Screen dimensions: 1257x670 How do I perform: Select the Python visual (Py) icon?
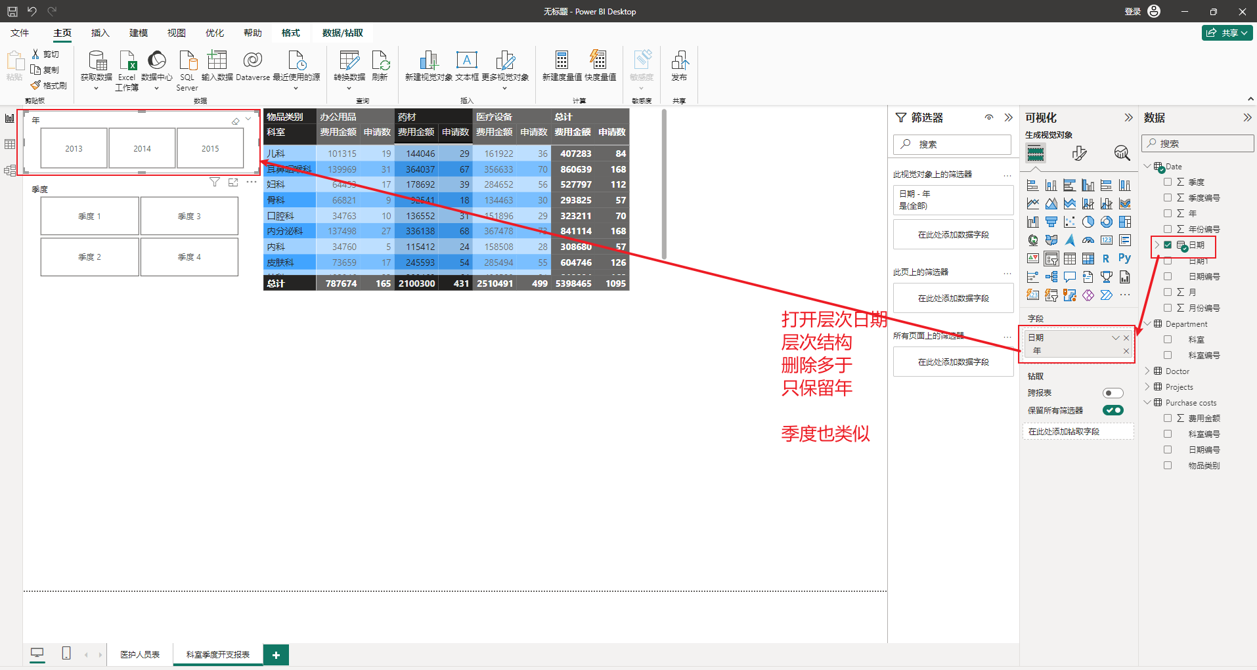1125,259
